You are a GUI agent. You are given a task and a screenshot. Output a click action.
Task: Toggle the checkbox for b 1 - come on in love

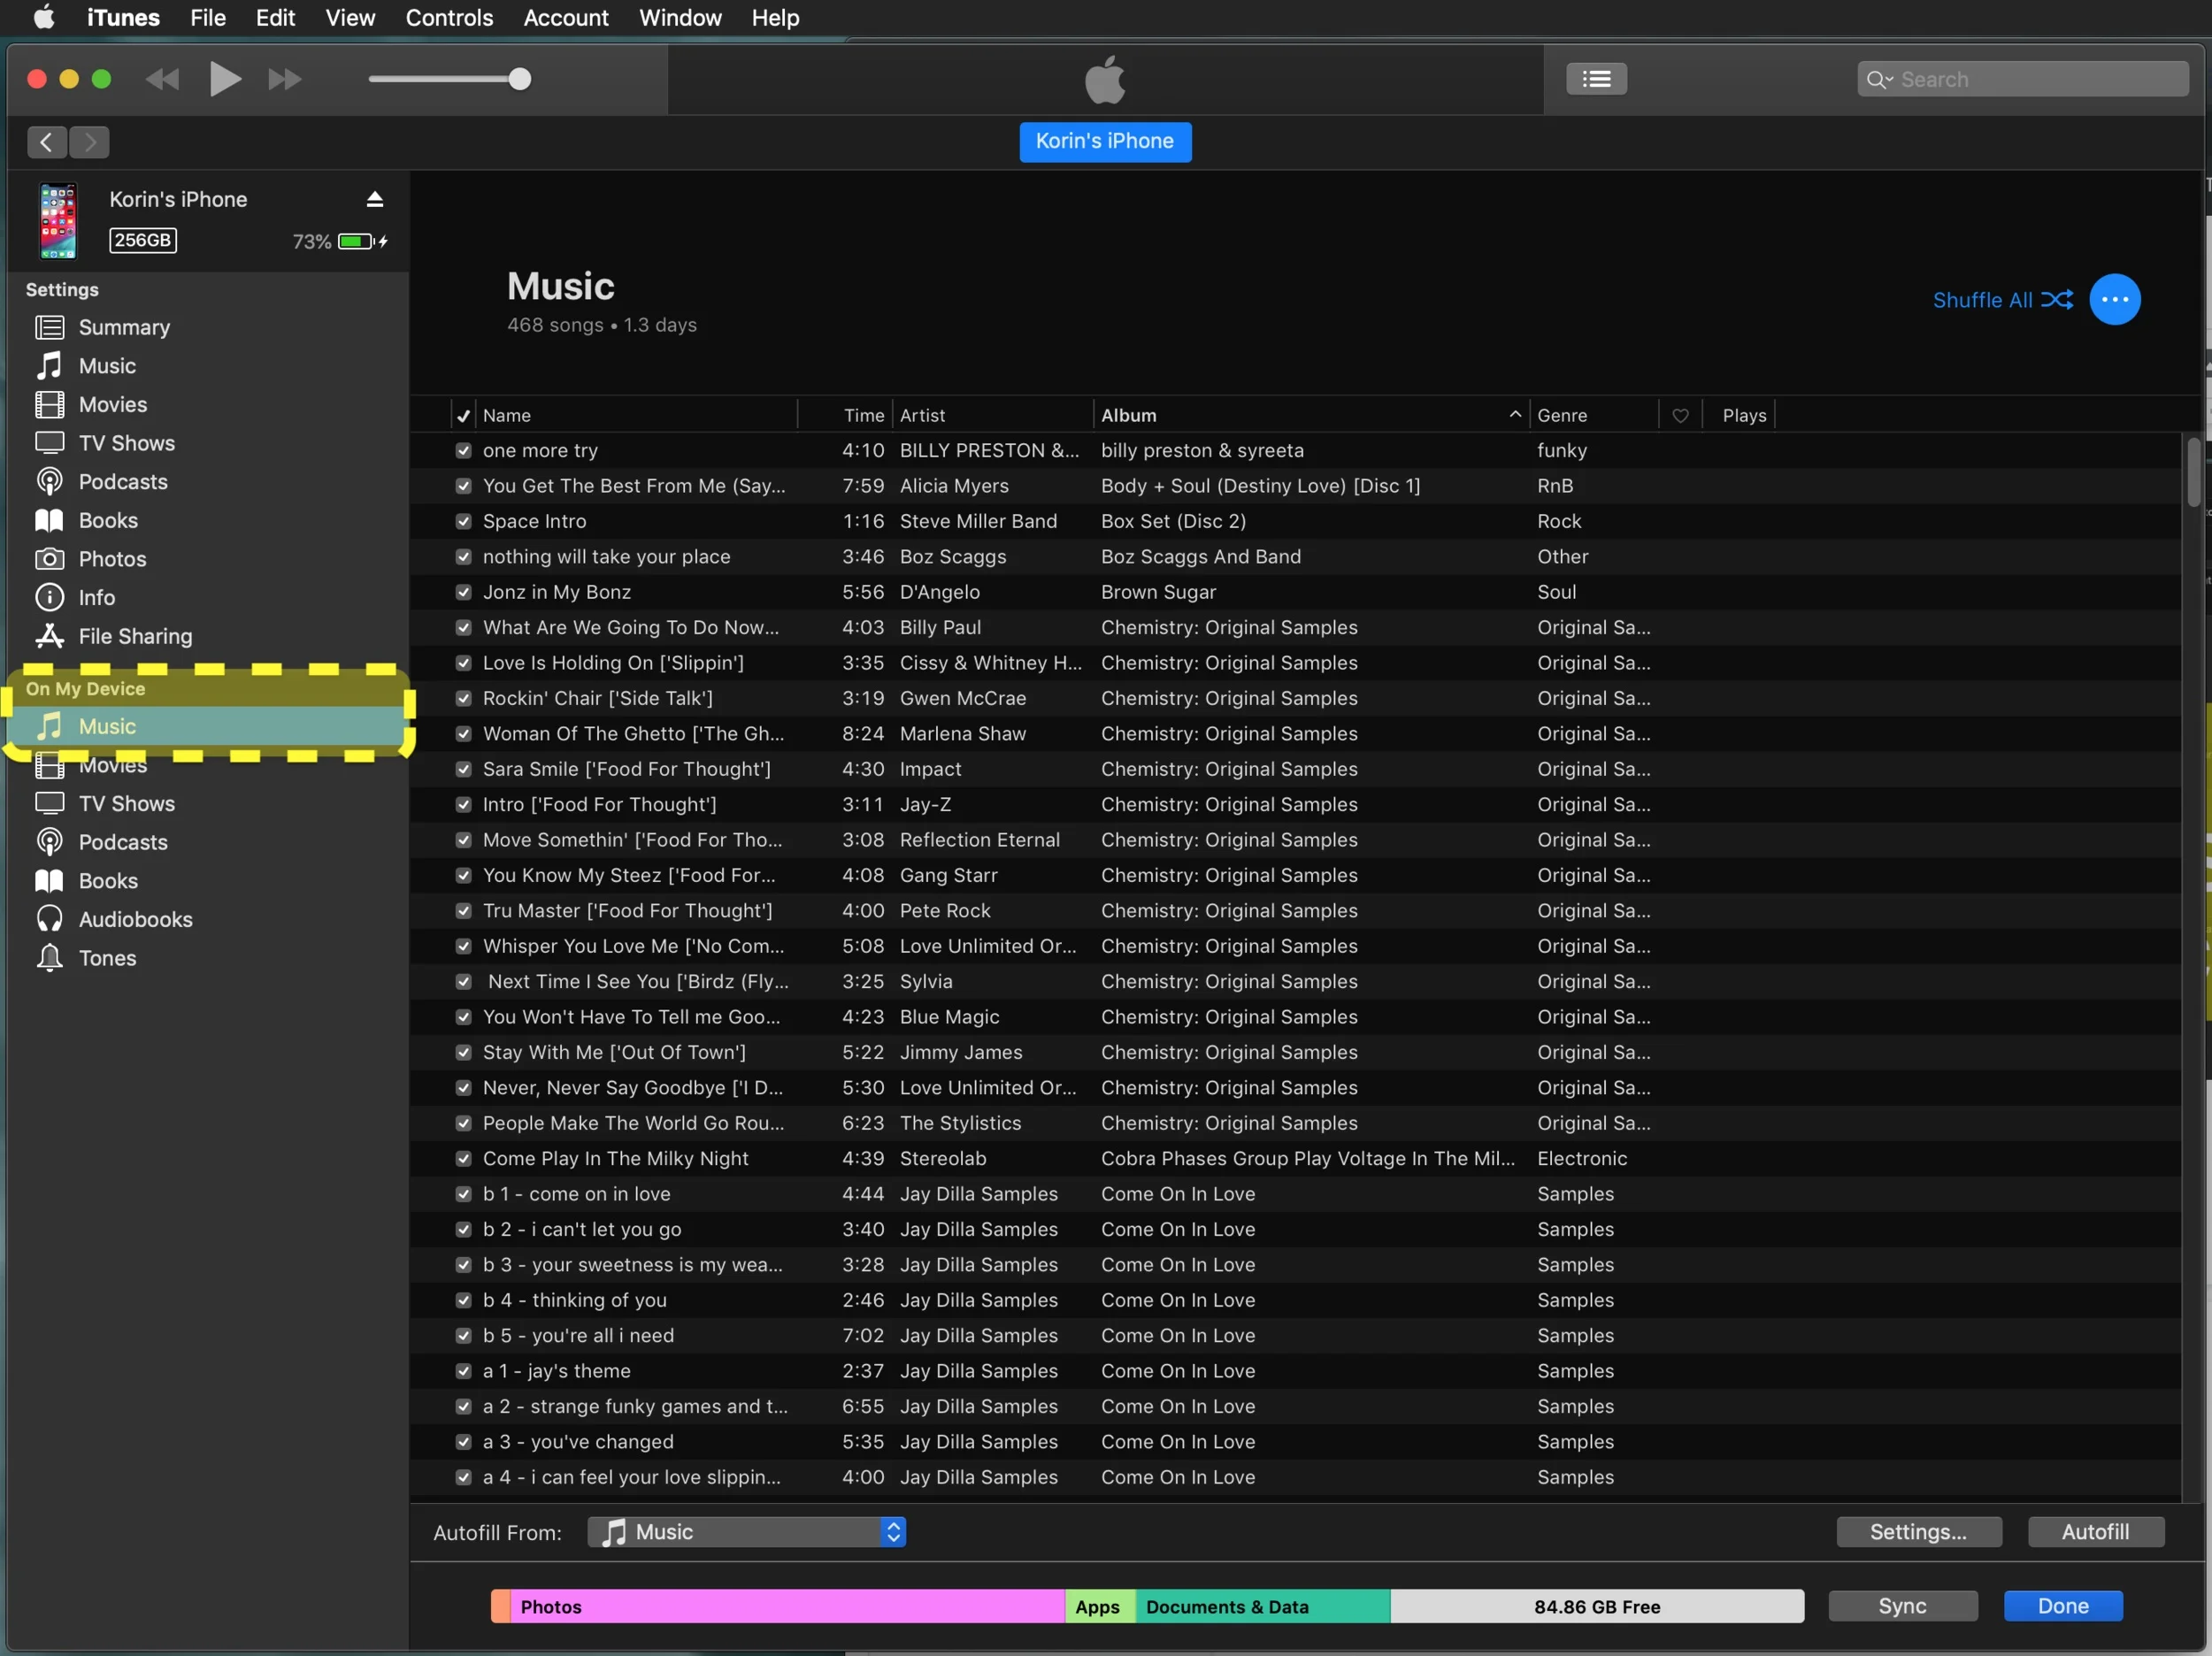(463, 1194)
